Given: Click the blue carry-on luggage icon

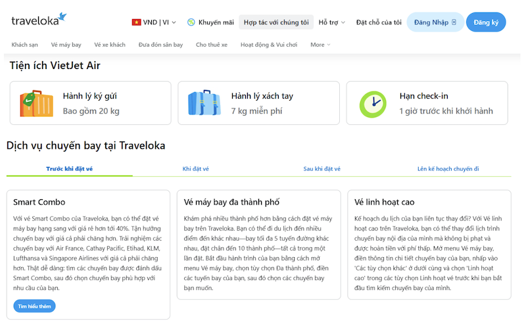Looking at the screenshot, I should click(x=204, y=103).
